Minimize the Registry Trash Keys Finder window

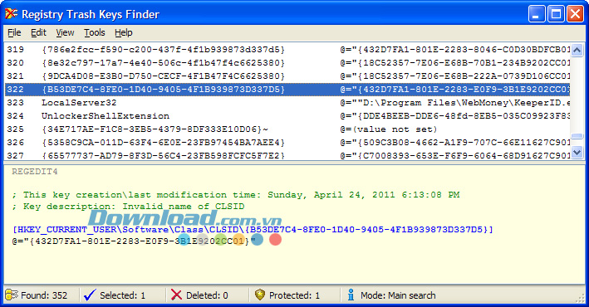(537, 14)
